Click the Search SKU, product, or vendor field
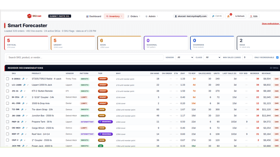Image resolution: width=280 pixels, height=157 pixels. tap(85, 57)
